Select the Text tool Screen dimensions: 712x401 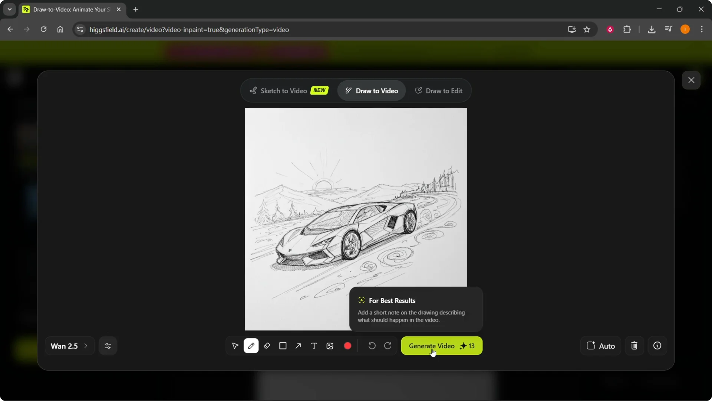click(x=314, y=346)
